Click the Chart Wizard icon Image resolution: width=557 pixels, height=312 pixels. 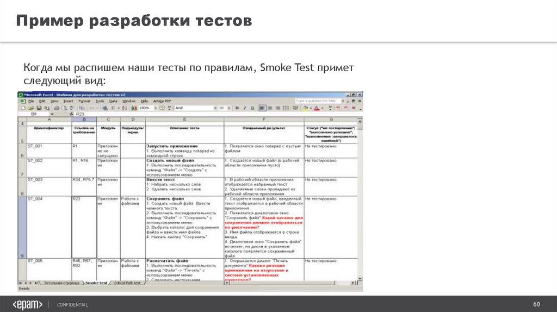coord(134,108)
